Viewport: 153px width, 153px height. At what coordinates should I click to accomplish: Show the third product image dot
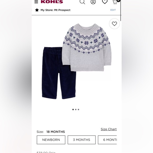78,109
